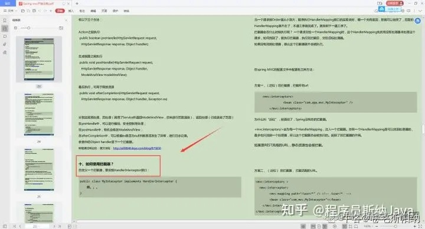Select the highlighted red Start ribbon tab

tap(60, 11)
